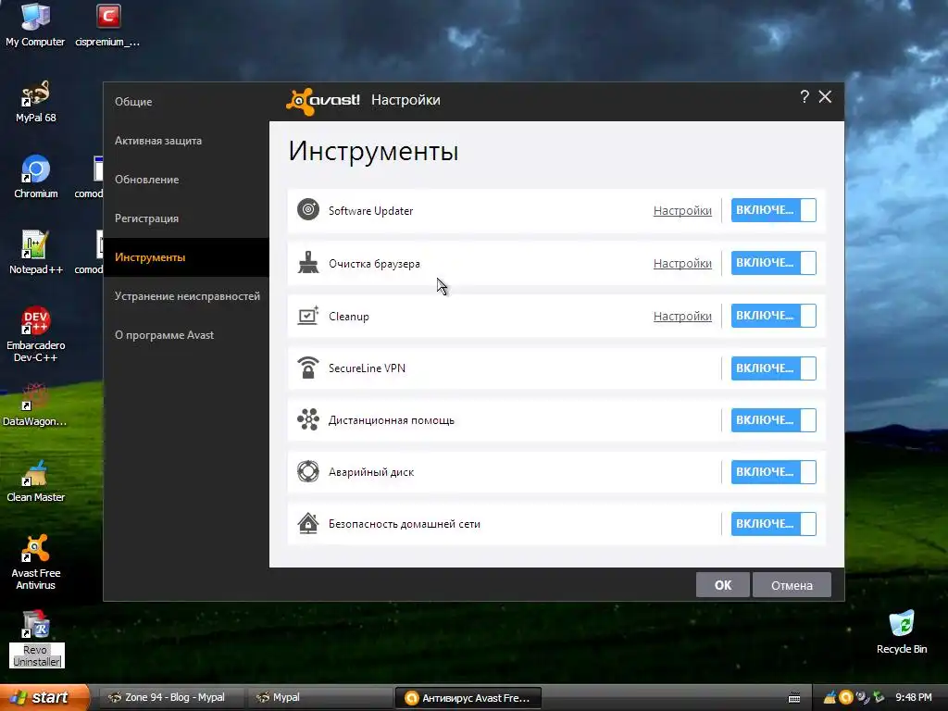The width and height of the screenshot is (948, 711).
Task: Select Инструменты in sidebar
Action: pyautogui.click(x=186, y=257)
